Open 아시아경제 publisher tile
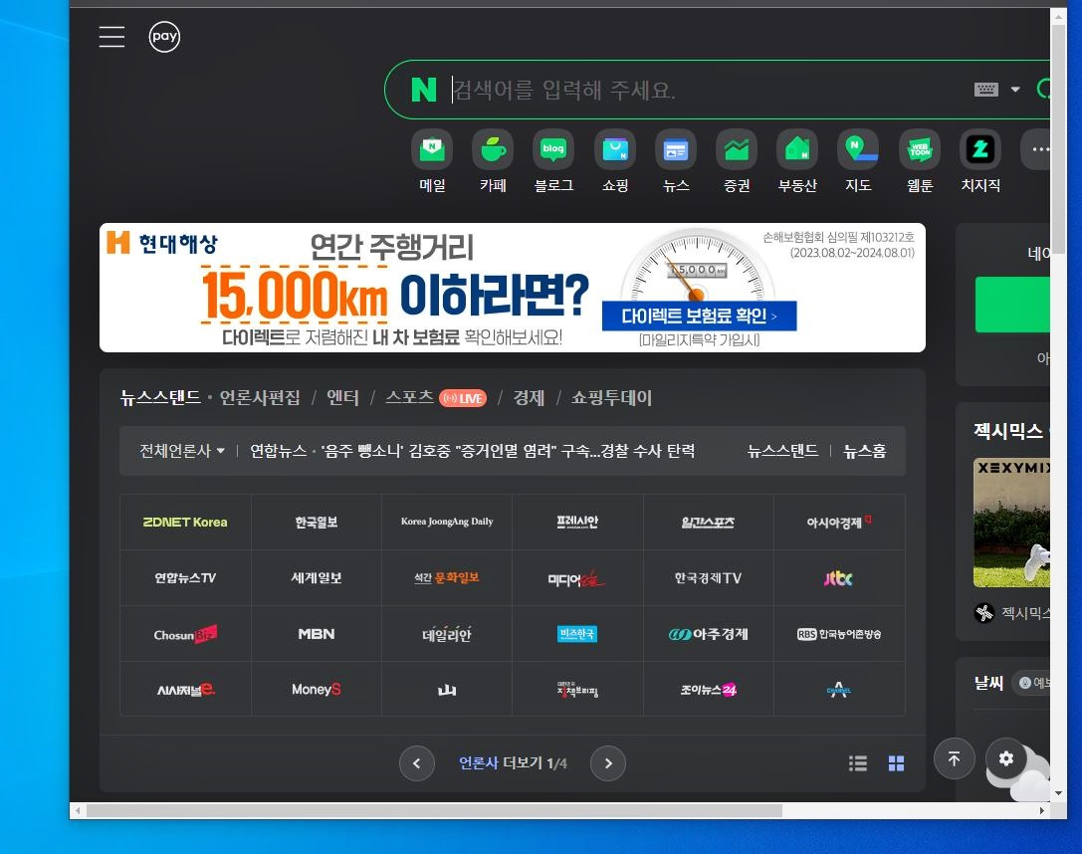The width and height of the screenshot is (1082, 854). 839,523
